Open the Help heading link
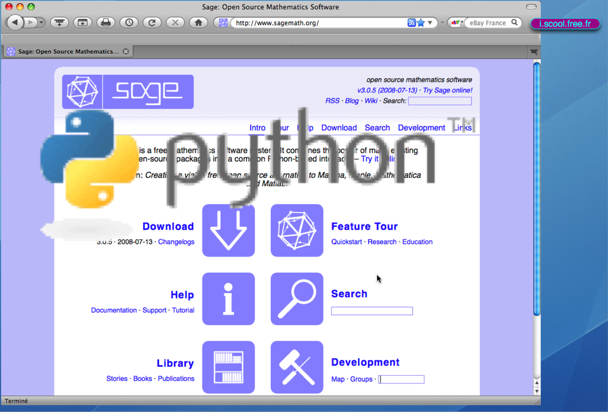The image size is (608, 412). point(182,295)
